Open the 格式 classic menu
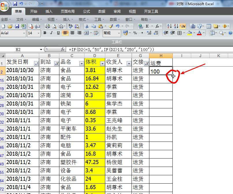 (84, 20)
